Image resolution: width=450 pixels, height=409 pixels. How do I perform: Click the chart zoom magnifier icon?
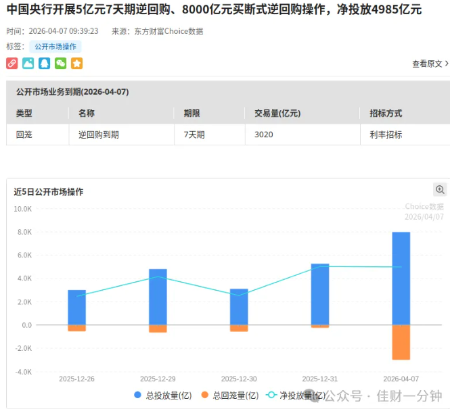point(440,189)
